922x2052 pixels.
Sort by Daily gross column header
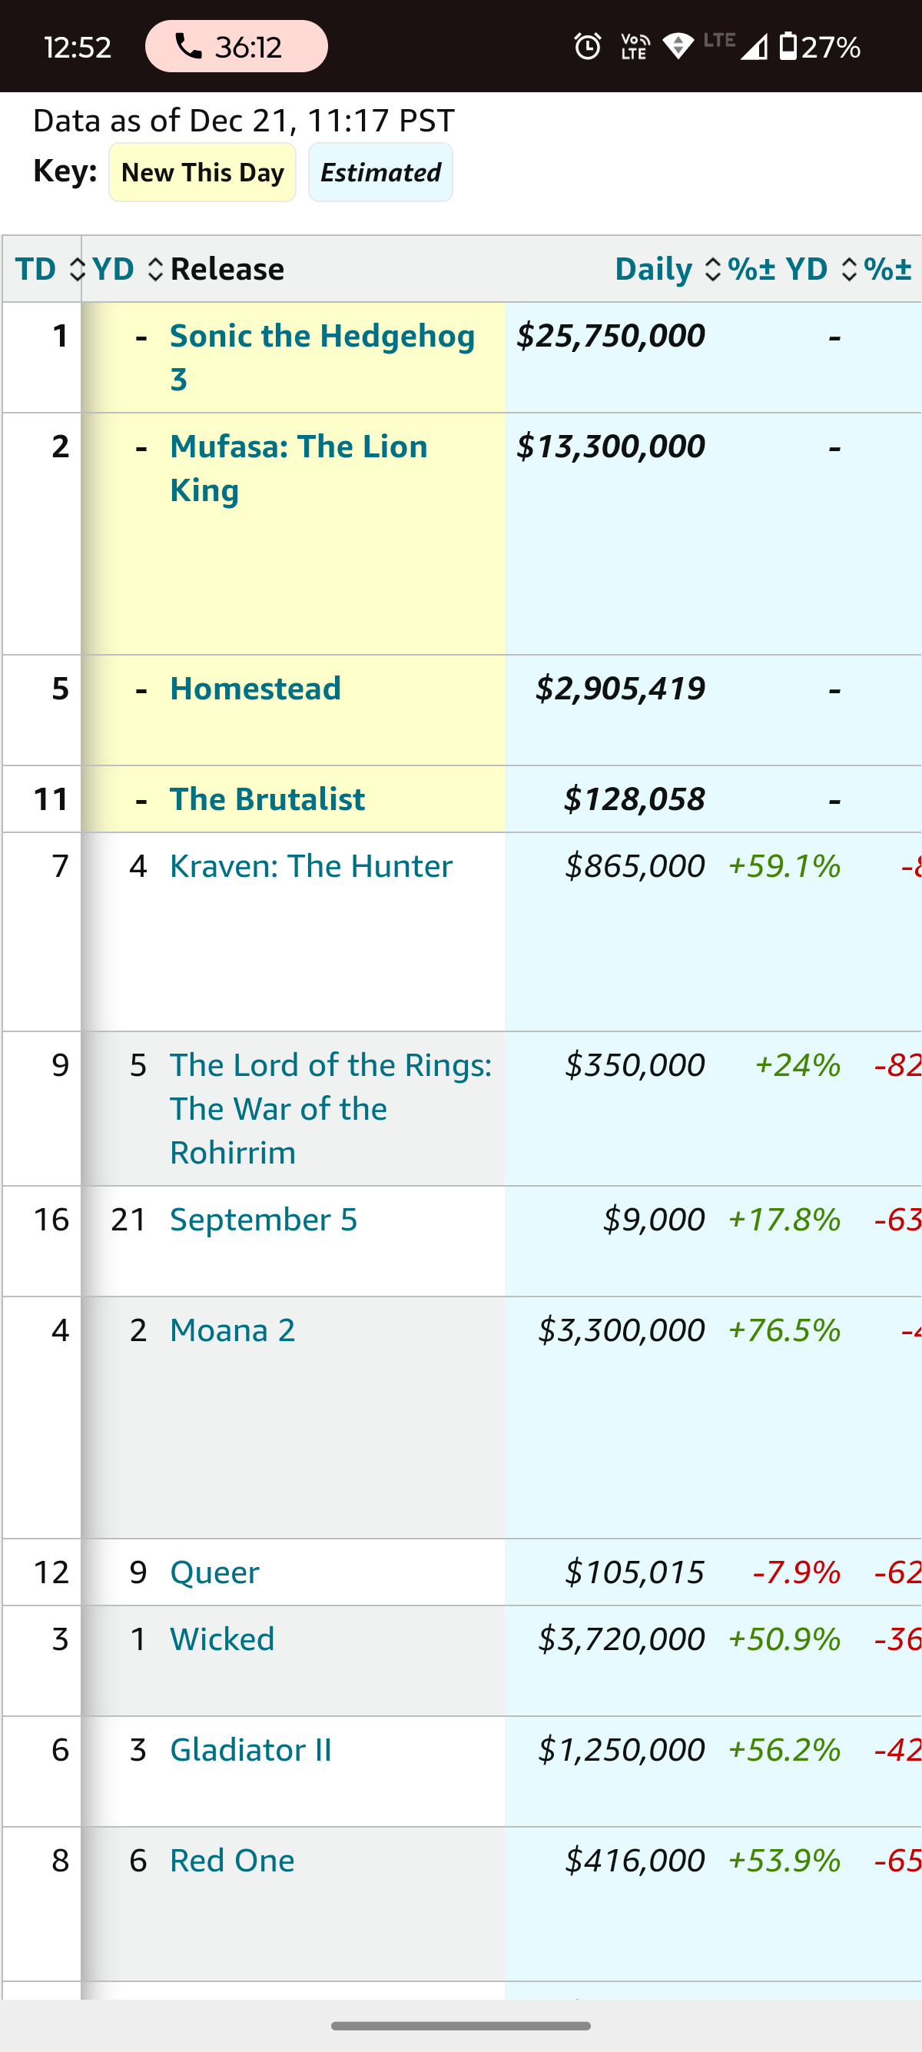click(x=667, y=269)
